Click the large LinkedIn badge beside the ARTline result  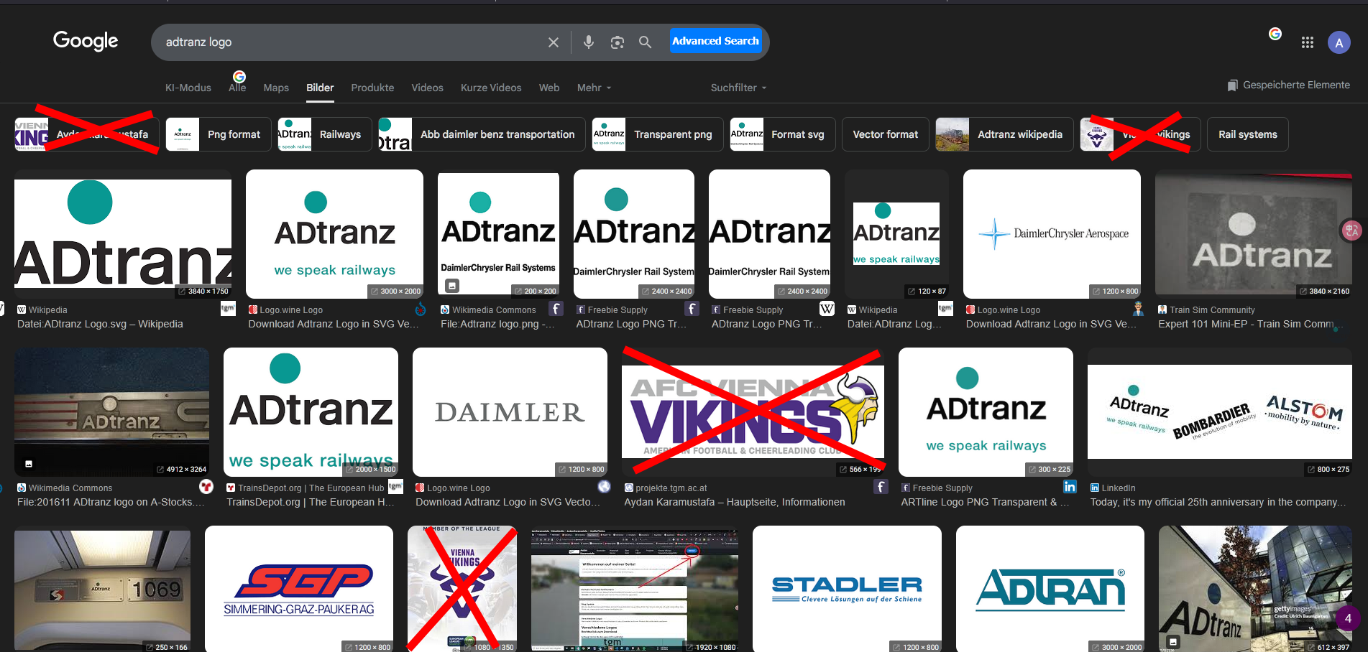coord(1070,487)
